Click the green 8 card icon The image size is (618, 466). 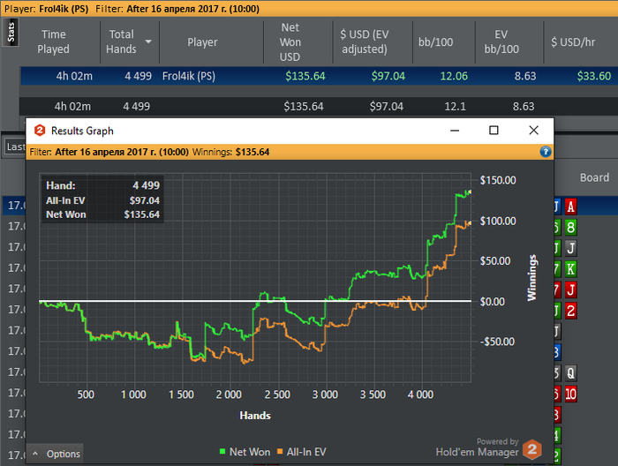pos(570,228)
